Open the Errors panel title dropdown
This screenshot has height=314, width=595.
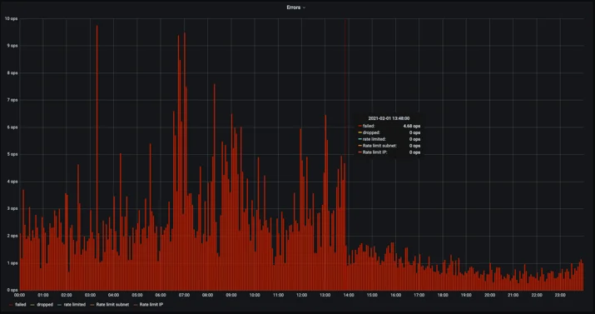[296, 7]
